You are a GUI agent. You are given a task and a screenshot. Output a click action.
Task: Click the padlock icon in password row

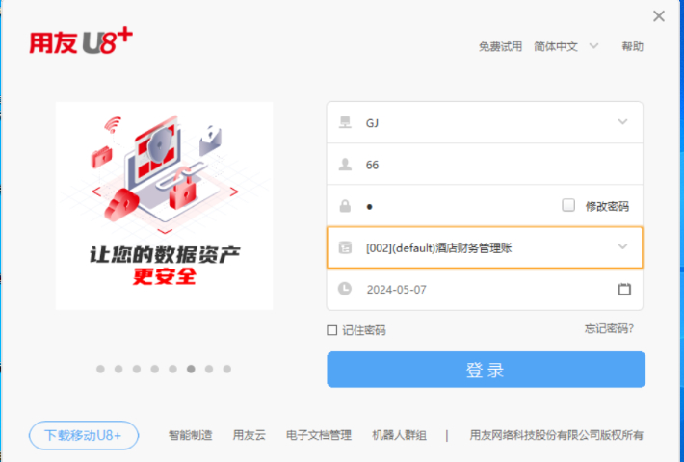tap(345, 206)
